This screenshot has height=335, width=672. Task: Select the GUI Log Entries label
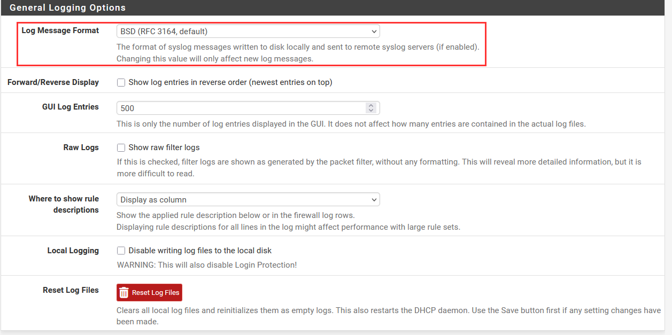pos(70,107)
